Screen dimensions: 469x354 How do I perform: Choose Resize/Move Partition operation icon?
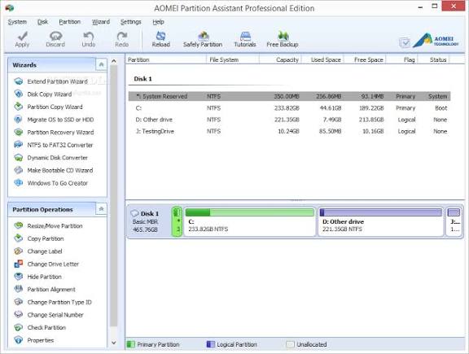(19, 225)
